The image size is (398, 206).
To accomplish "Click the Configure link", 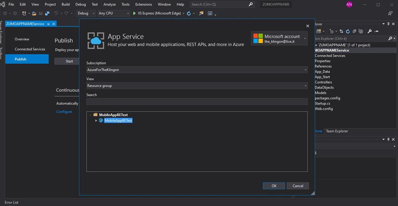I will click(64, 112).
